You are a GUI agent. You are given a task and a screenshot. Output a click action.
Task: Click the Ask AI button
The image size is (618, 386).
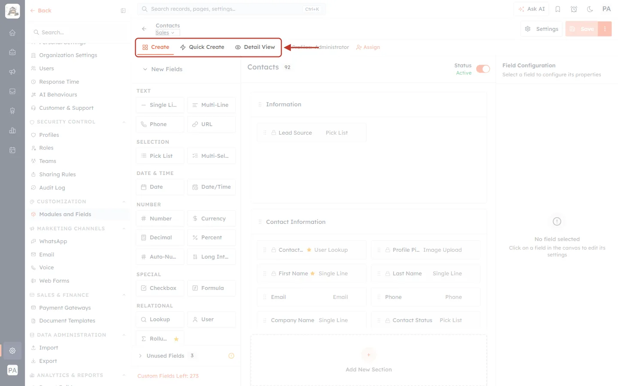coord(531,9)
